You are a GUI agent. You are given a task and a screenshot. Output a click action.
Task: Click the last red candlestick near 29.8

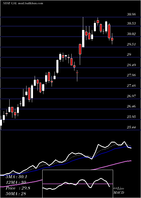point(112,39)
